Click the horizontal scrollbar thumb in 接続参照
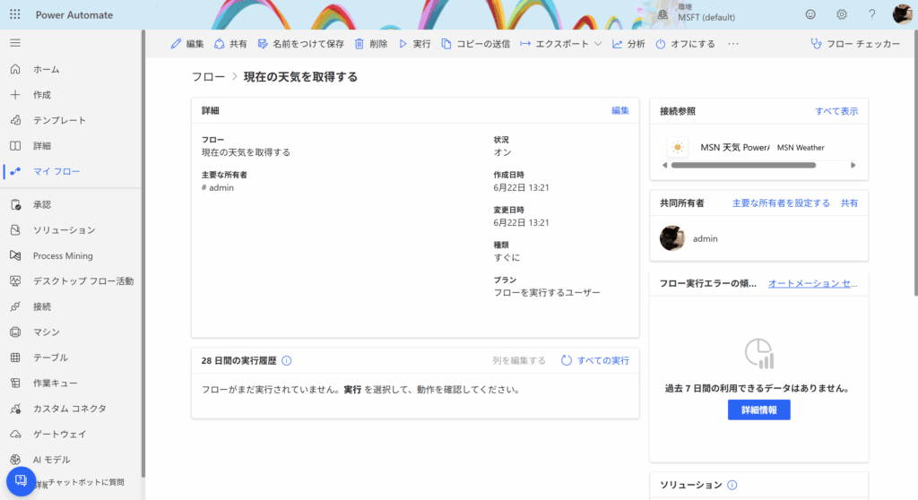The image size is (918, 500). (743, 165)
